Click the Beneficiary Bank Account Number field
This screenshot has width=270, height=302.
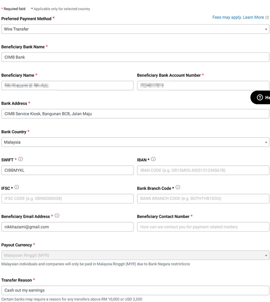coord(203,86)
